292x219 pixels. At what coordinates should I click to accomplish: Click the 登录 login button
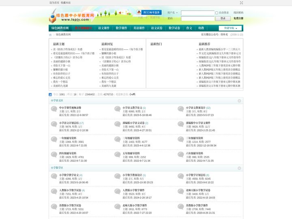[x=223, y=18]
